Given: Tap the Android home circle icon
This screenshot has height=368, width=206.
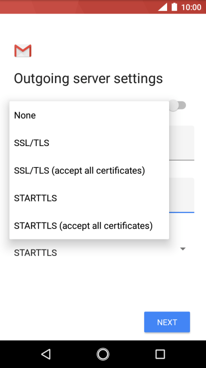Looking at the screenshot, I should (103, 354).
